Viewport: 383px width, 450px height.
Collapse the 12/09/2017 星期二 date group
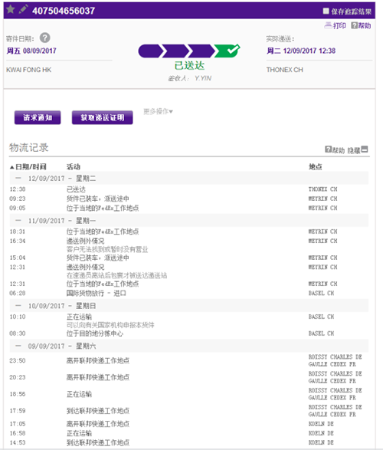pyautogui.click(x=18, y=178)
